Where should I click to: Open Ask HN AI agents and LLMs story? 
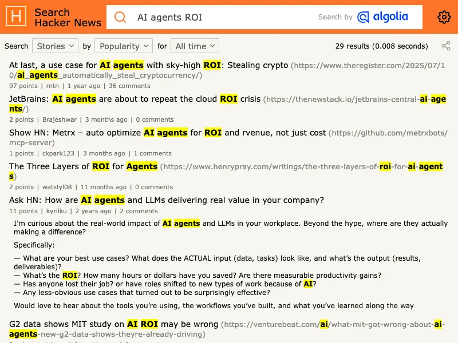(x=167, y=200)
